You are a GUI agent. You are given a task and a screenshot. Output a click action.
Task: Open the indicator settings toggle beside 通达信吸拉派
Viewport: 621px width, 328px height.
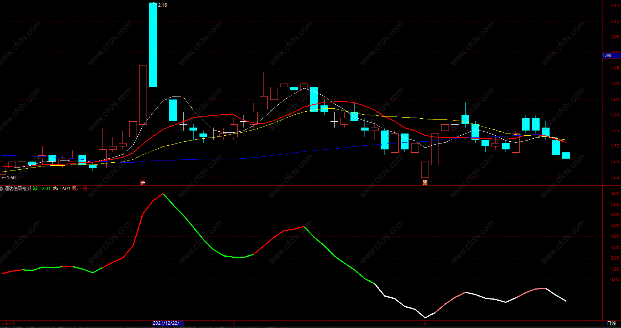point(2,189)
